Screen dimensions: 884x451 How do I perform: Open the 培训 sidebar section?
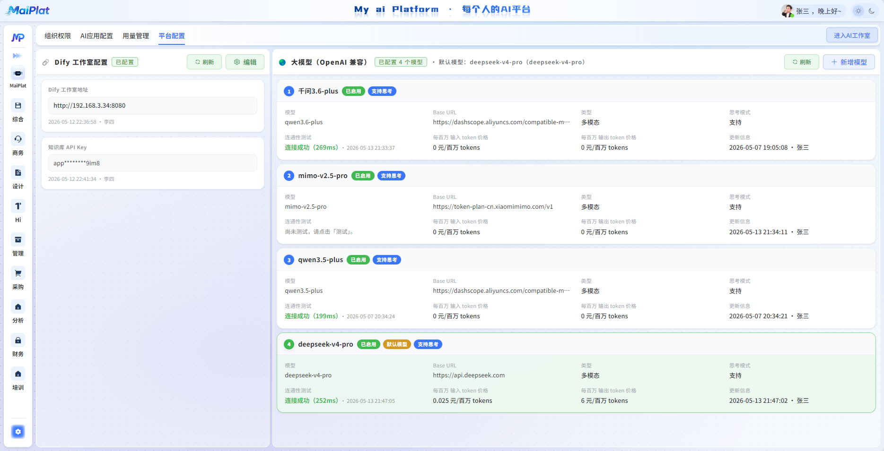point(18,379)
